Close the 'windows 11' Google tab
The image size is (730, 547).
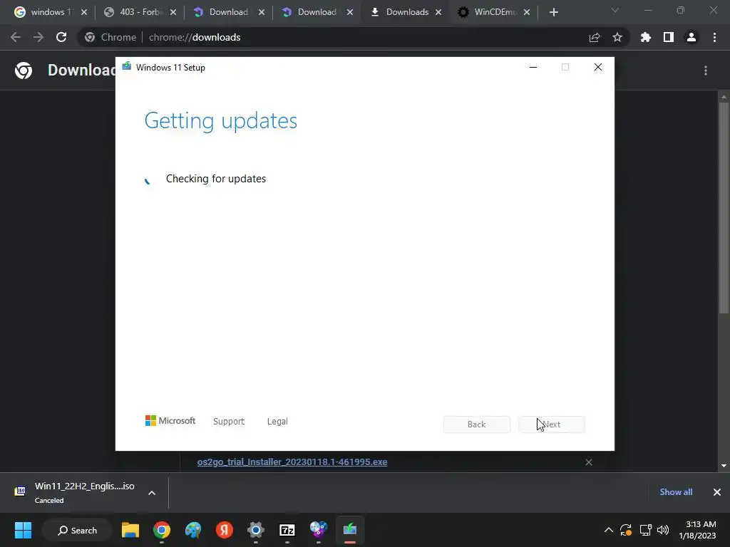point(84,12)
